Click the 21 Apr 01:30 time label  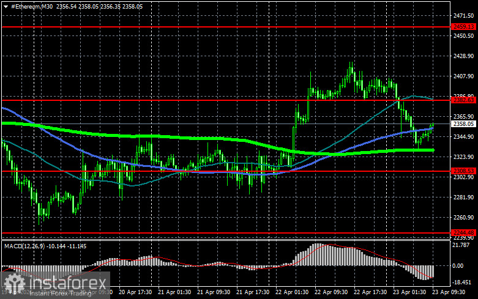174,292
